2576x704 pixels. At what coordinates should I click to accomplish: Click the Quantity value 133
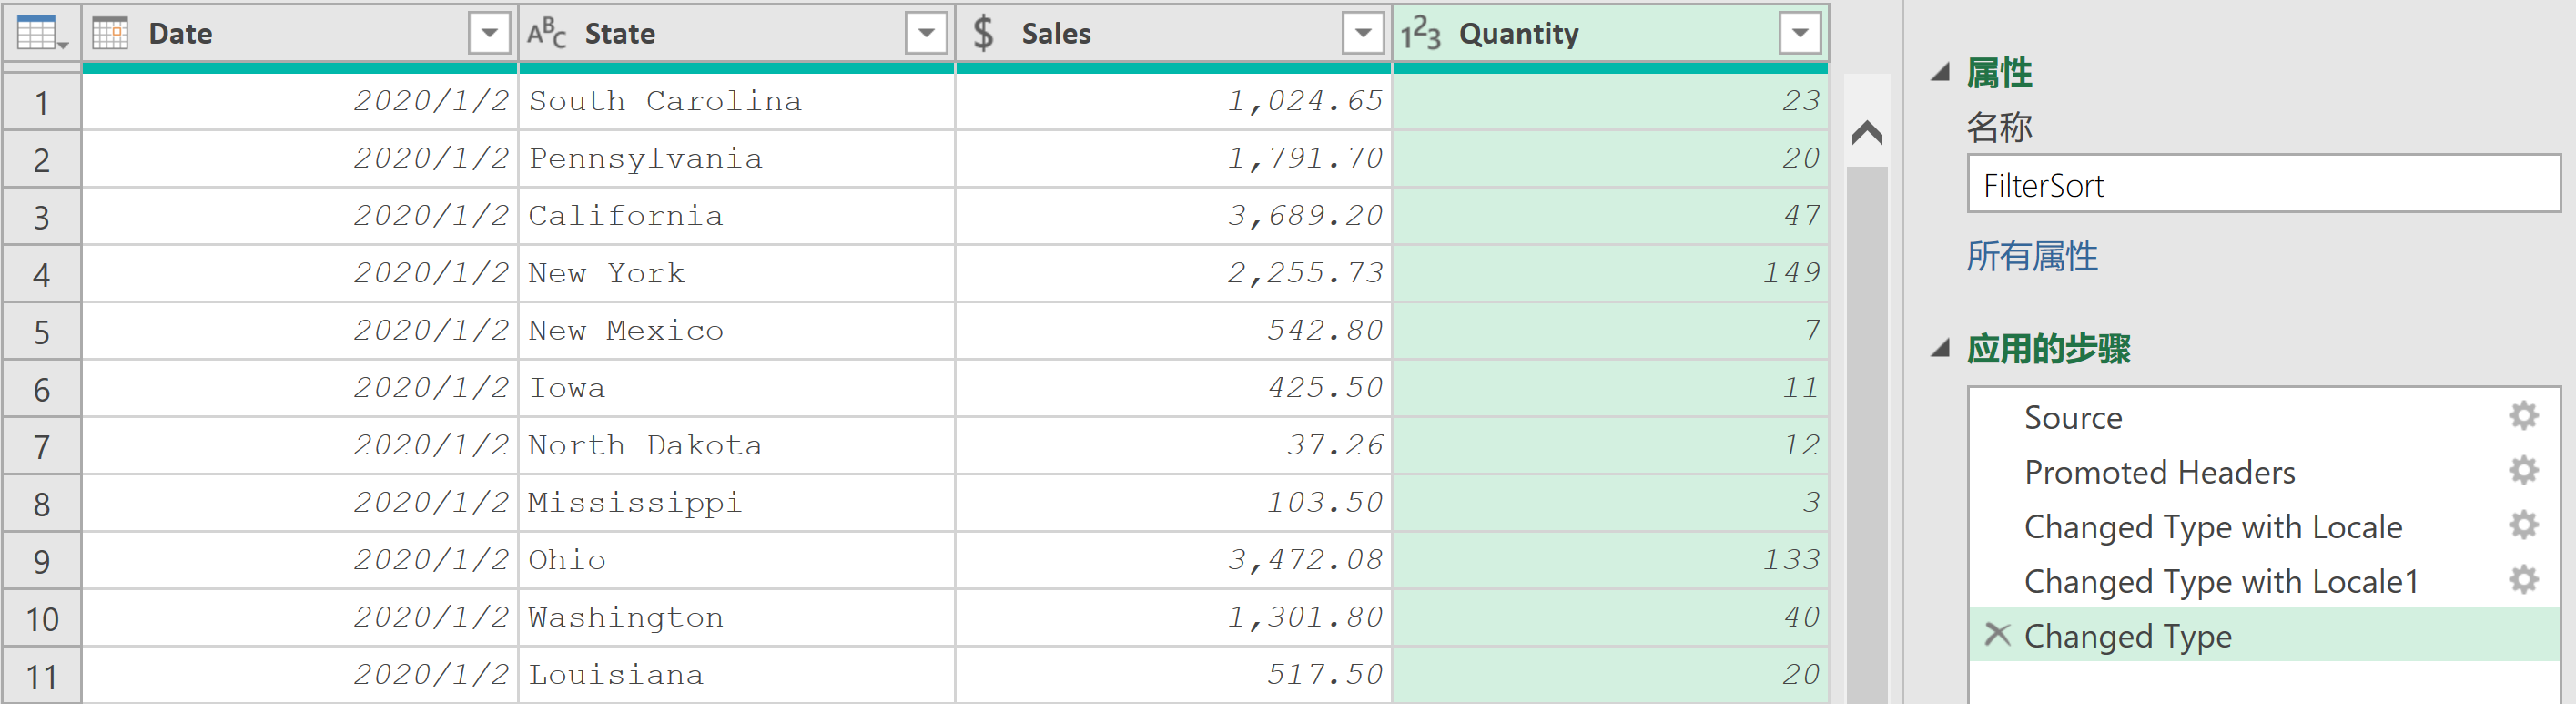coord(1610,560)
